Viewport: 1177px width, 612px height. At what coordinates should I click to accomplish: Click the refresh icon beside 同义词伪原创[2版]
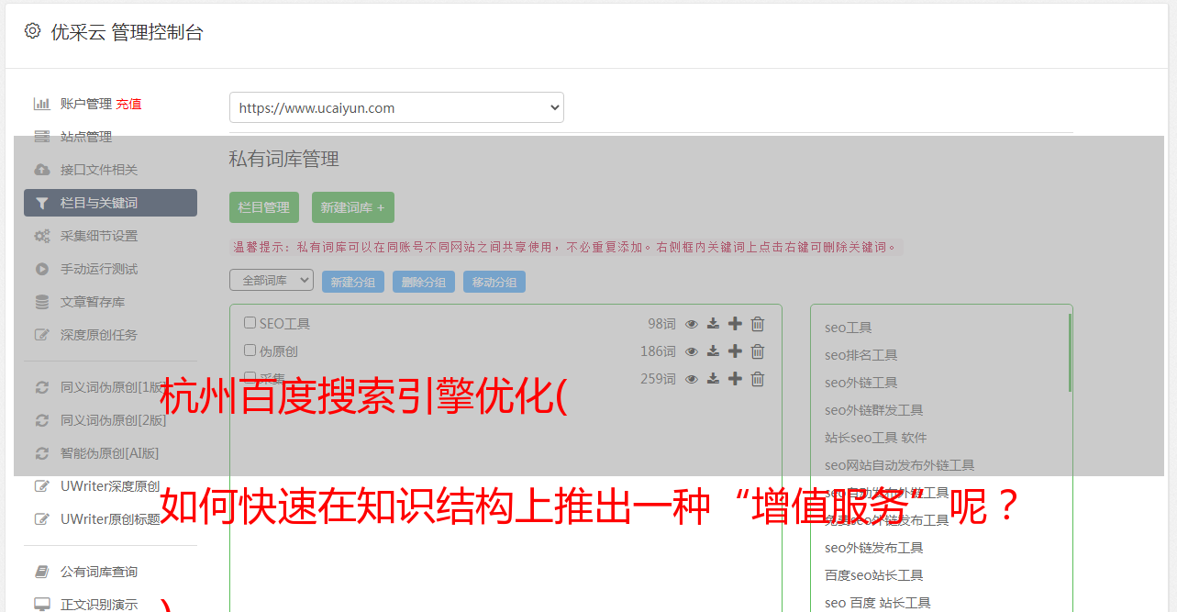point(41,420)
